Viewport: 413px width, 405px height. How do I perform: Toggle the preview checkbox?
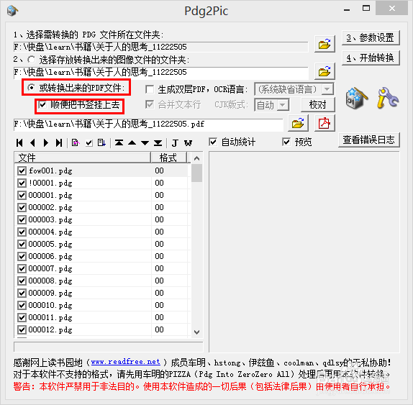pos(286,142)
